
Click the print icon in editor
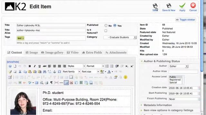[46, 83]
